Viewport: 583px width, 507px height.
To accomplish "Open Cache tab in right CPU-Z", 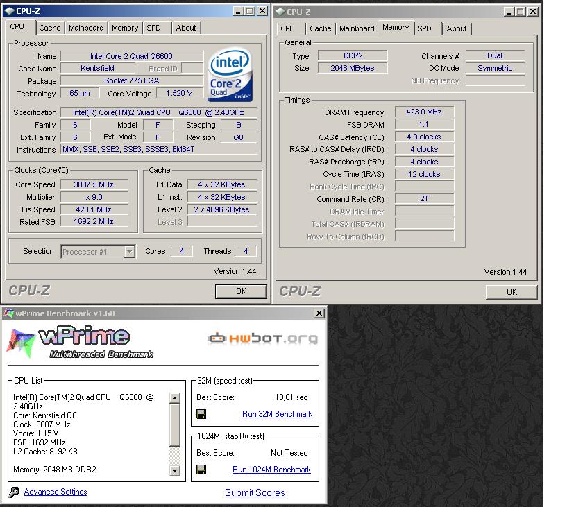I will click(320, 28).
